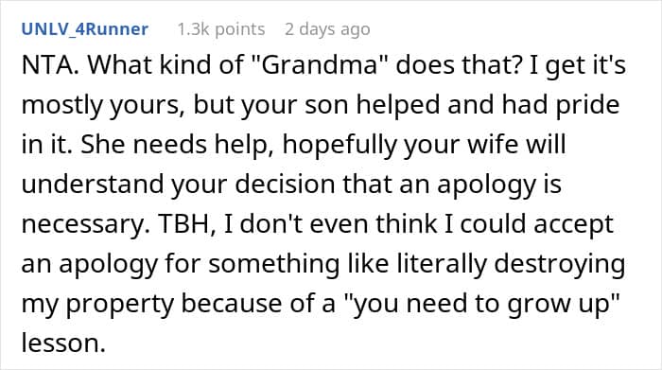Image resolution: width=662 pixels, height=370 pixels.
Task: Click the quoted word "Grandma"
Action: coord(322,65)
